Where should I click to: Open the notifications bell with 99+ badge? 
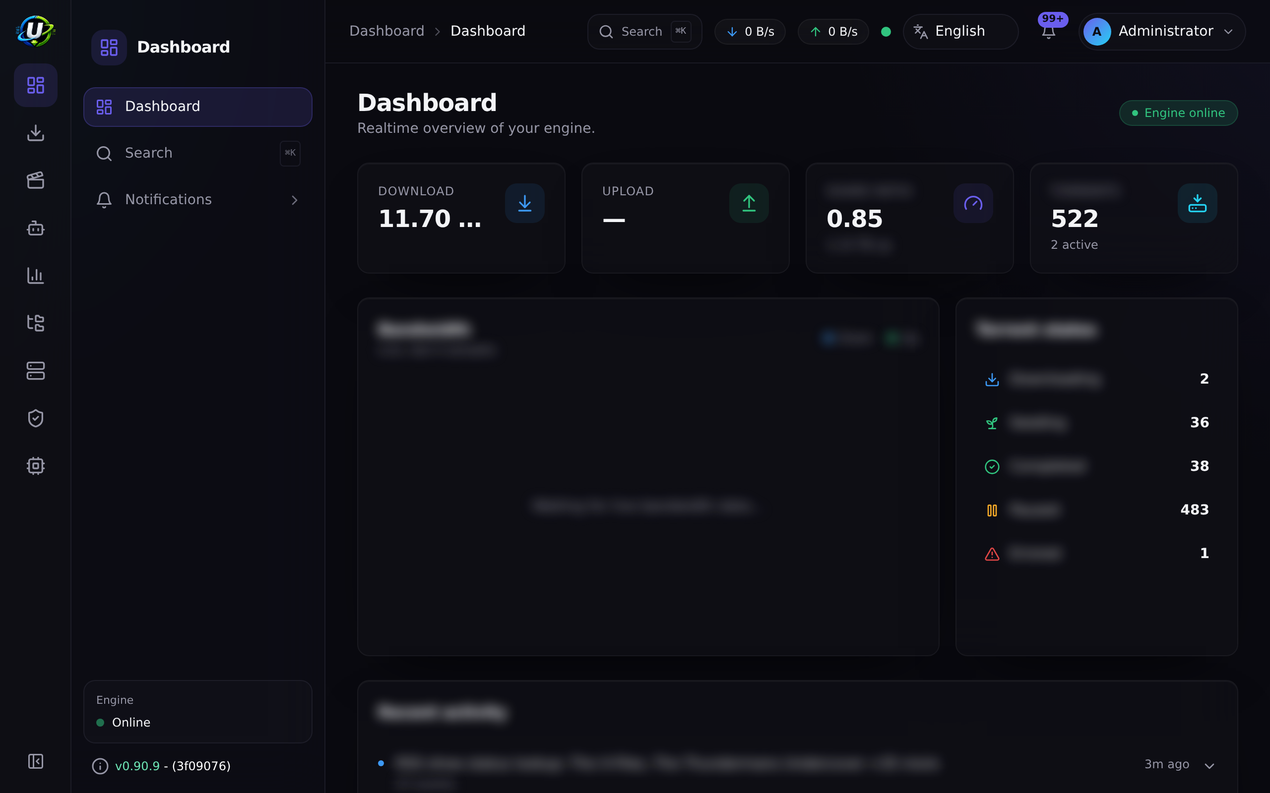(1049, 31)
